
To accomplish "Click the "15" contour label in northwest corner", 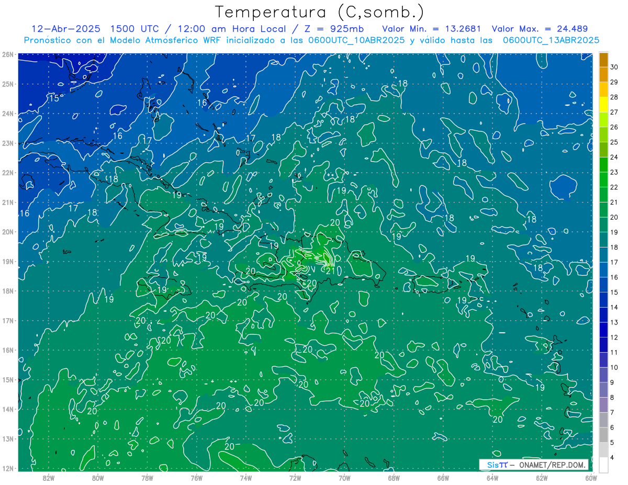I will pos(54,98).
